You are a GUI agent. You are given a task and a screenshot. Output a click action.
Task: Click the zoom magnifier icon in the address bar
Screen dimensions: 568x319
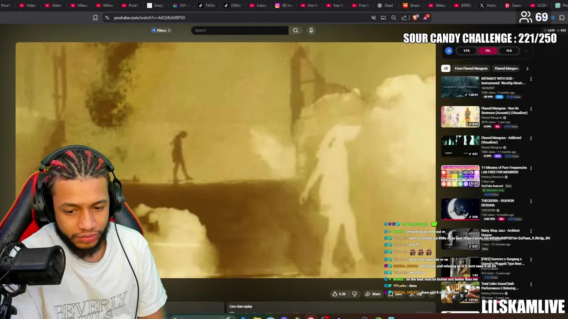pyautogui.click(x=394, y=18)
